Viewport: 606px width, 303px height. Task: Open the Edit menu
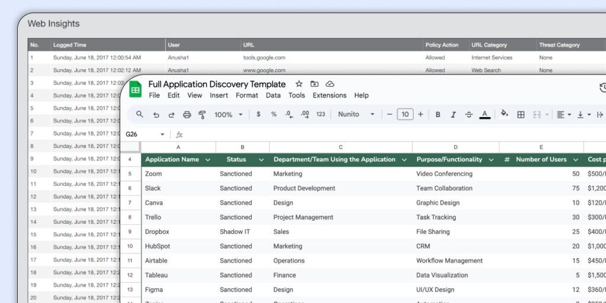(x=173, y=95)
